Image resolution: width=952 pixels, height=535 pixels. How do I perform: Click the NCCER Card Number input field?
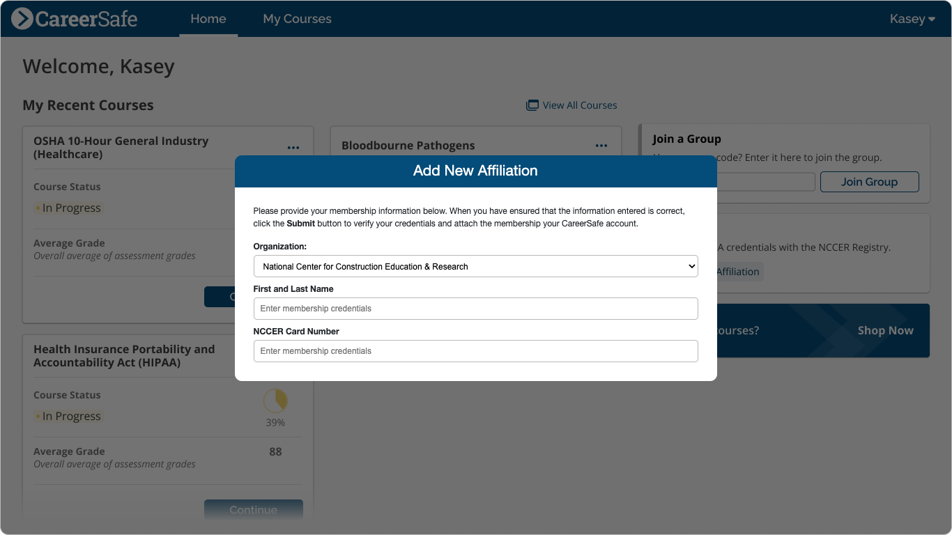click(475, 351)
